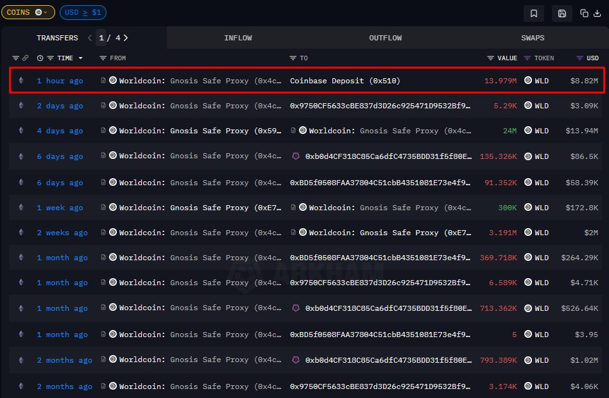Click the save (floppy disk) icon
Screen dimensions: 609x398
[562, 13]
